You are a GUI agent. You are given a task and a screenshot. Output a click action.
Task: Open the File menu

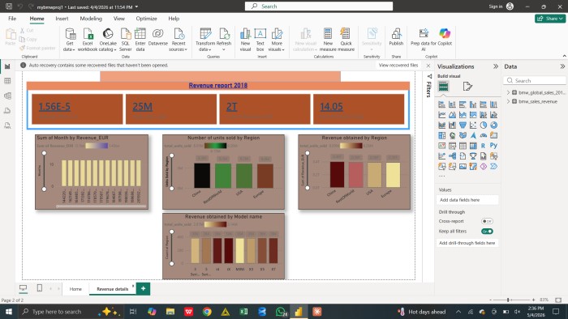coord(12,19)
